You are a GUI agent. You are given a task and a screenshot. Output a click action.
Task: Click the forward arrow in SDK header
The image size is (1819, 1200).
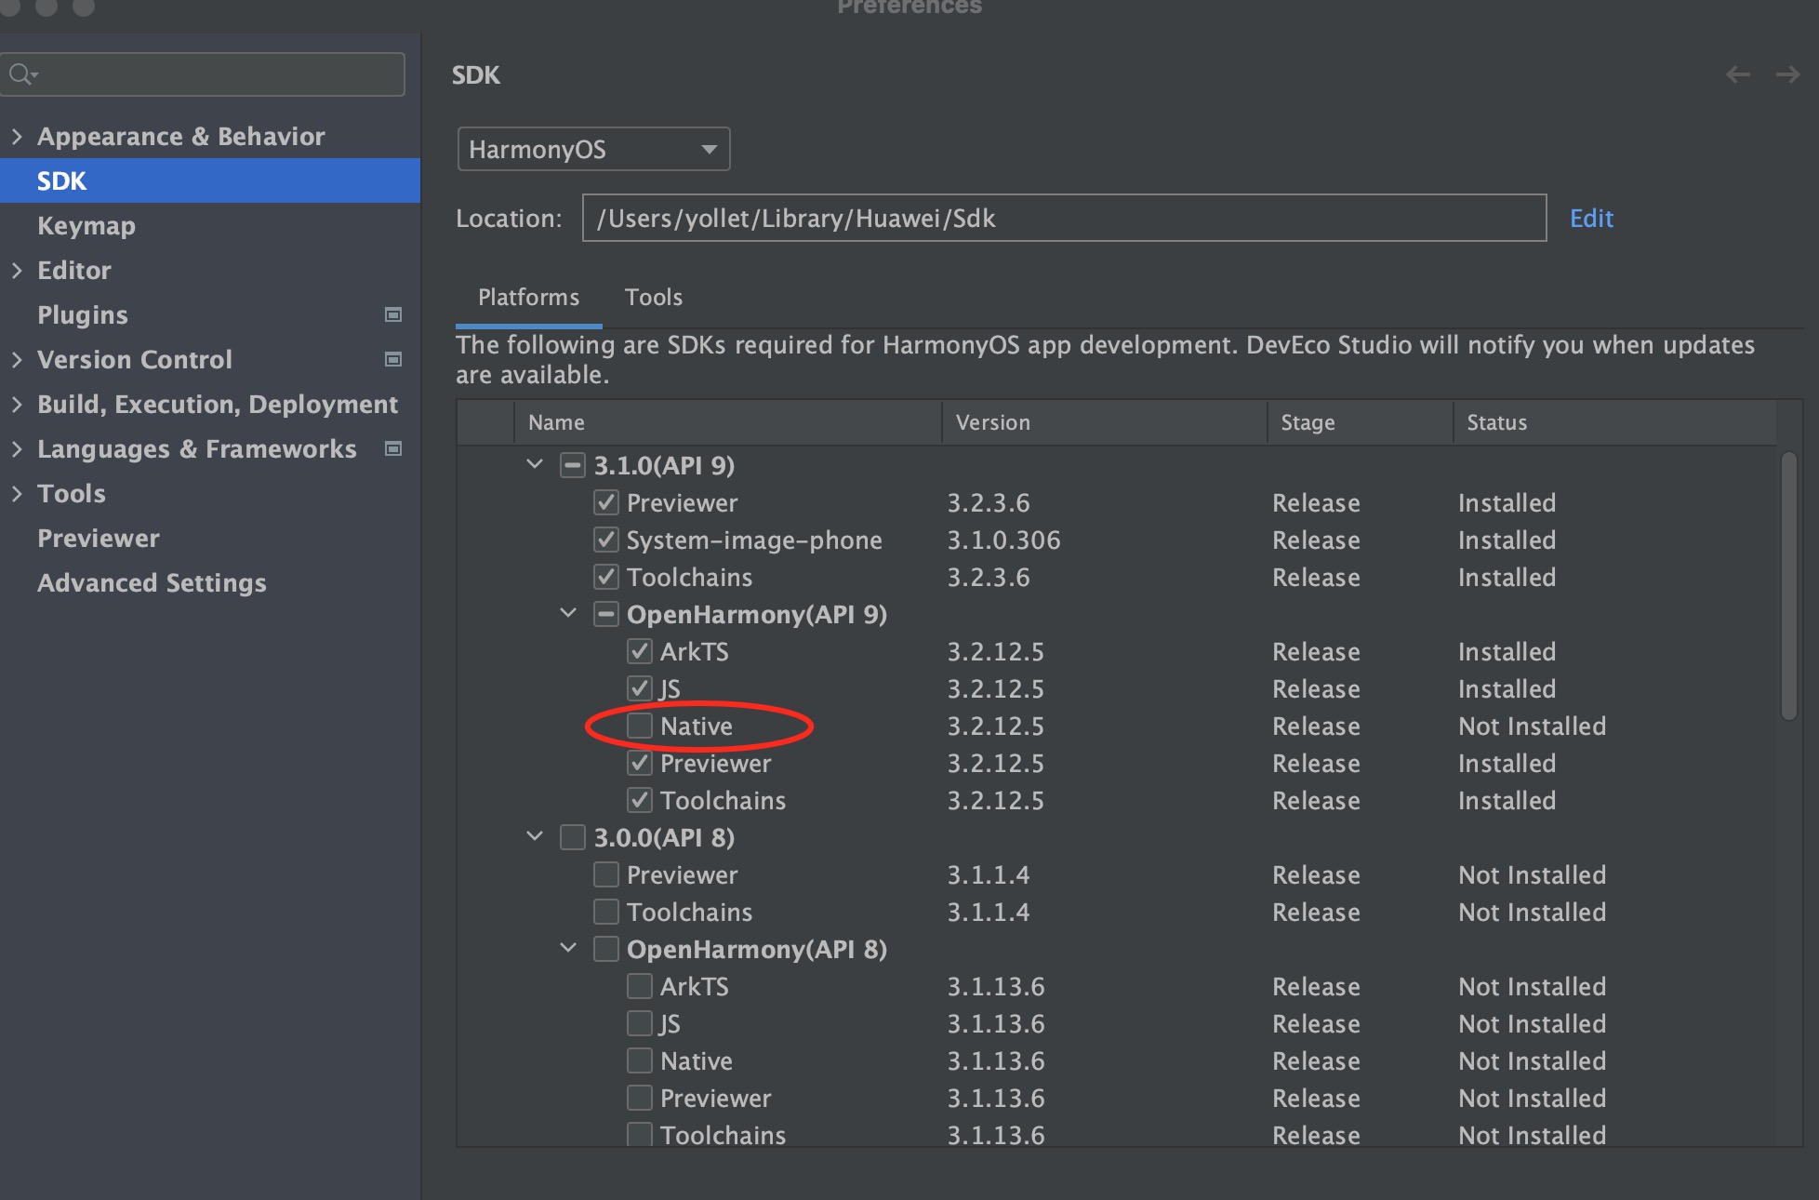click(1787, 74)
